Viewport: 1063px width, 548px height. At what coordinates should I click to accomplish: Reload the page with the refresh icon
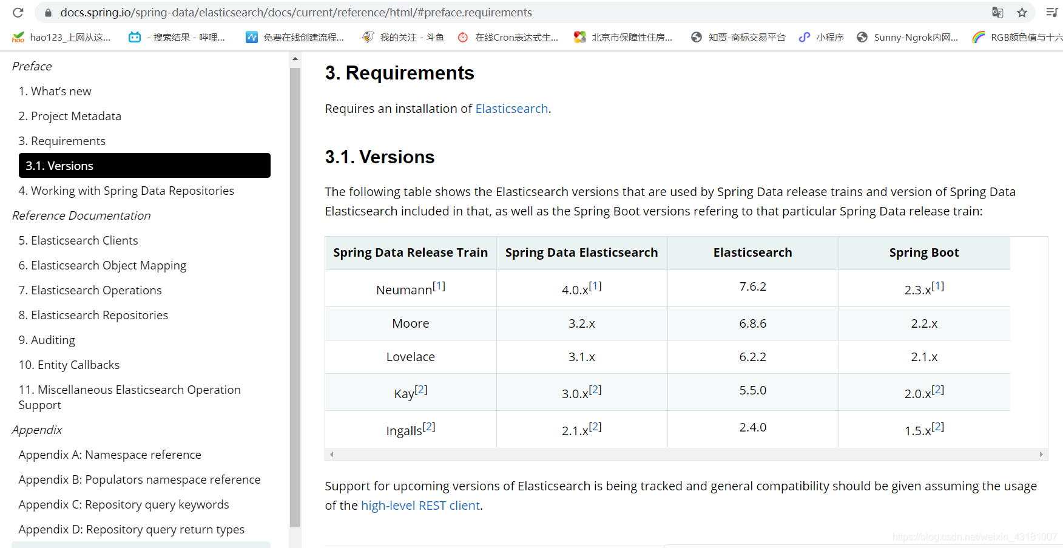click(18, 12)
